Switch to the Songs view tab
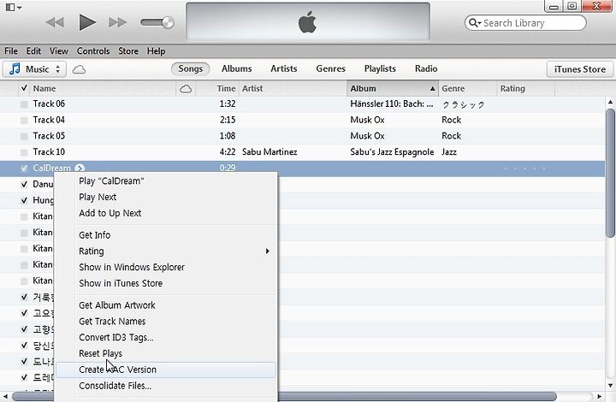The width and height of the screenshot is (616, 402). coord(191,68)
